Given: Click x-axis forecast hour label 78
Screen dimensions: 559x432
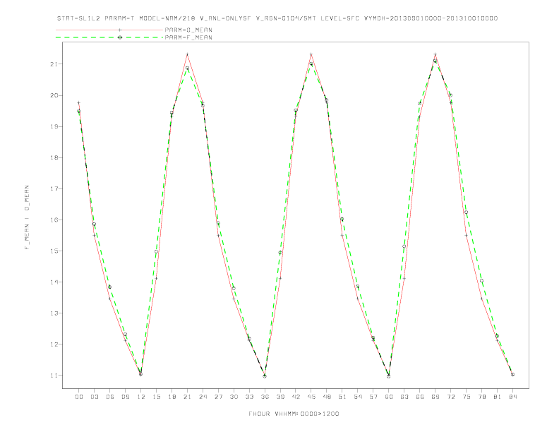Looking at the screenshot, I should 481,397.
